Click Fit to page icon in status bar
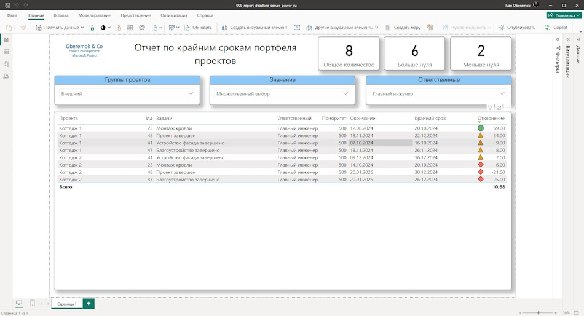 pyautogui.click(x=576, y=313)
